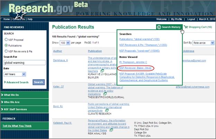
Task: Click new-window icon beside Keller's publication
Action: click(x=103, y=94)
